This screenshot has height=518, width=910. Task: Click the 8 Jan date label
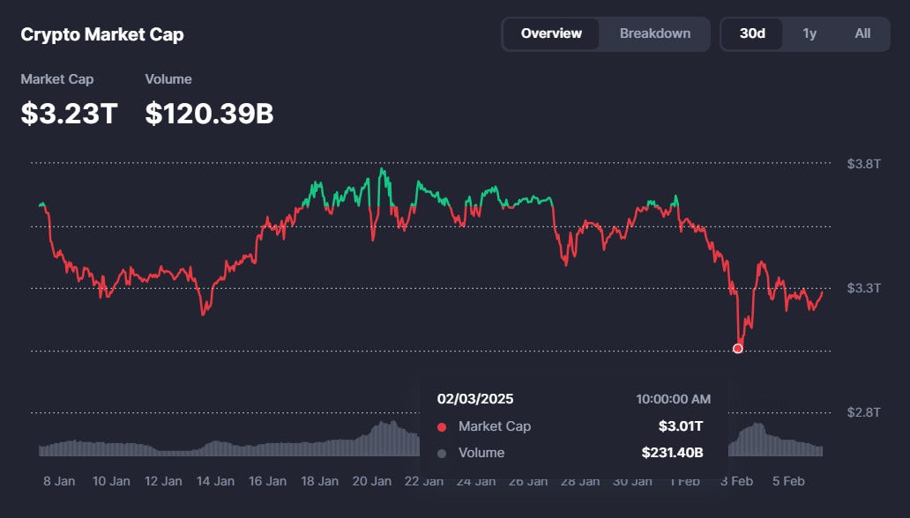(x=59, y=482)
